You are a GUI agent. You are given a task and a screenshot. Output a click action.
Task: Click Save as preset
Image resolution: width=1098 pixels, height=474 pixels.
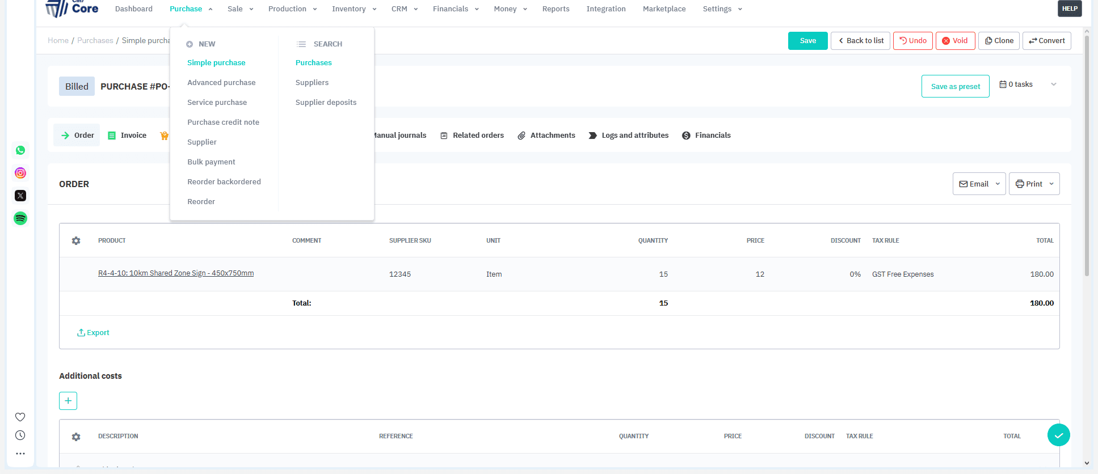956,86
